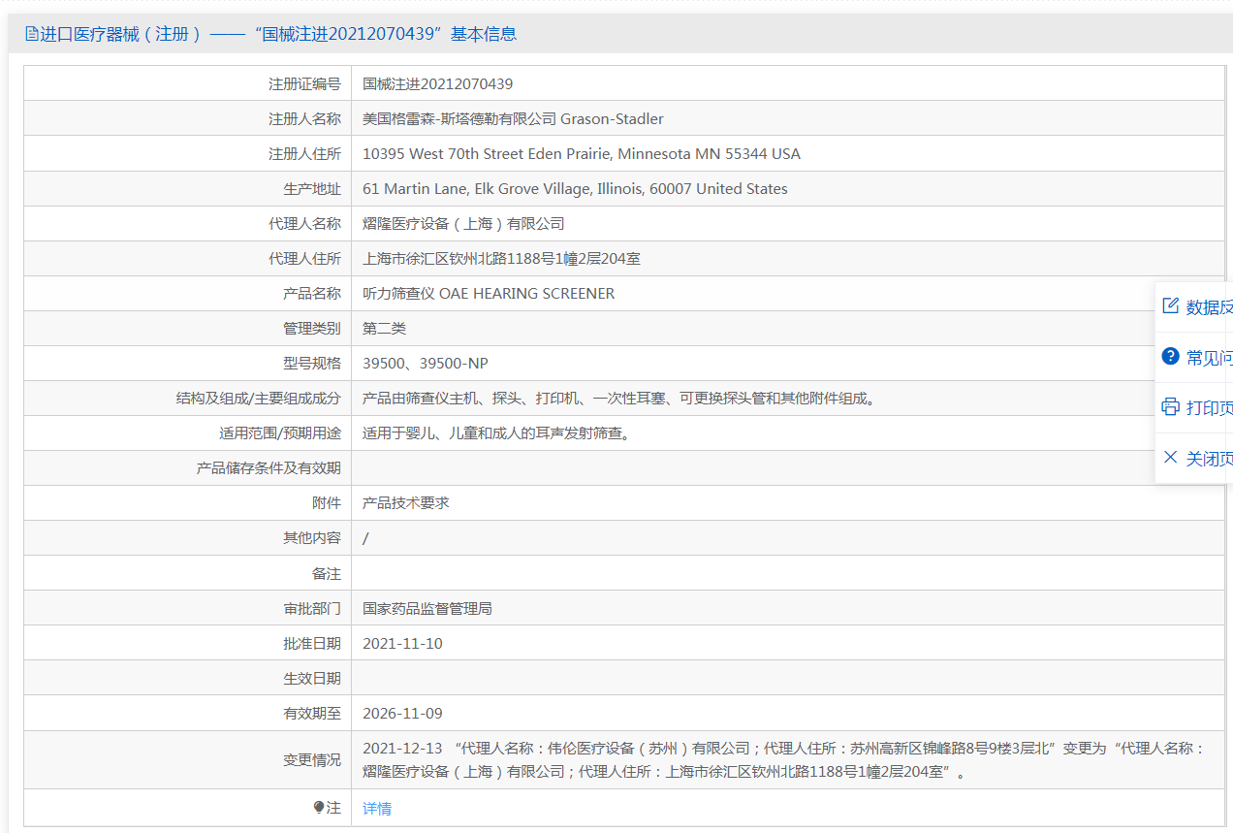Click the 适用范围/预期用途 label
The width and height of the screenshot is (1233, 833).
click(x=280, y=433)
